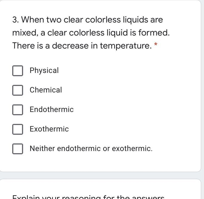Tick the Chemical checkbox

[18, 90]
